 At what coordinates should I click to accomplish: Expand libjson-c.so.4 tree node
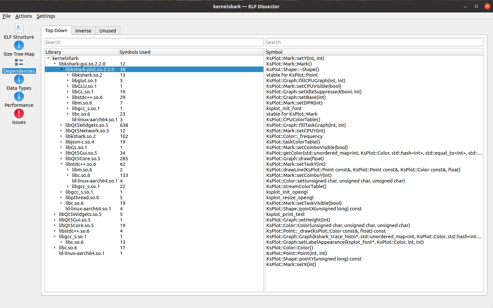click(61, 142)
